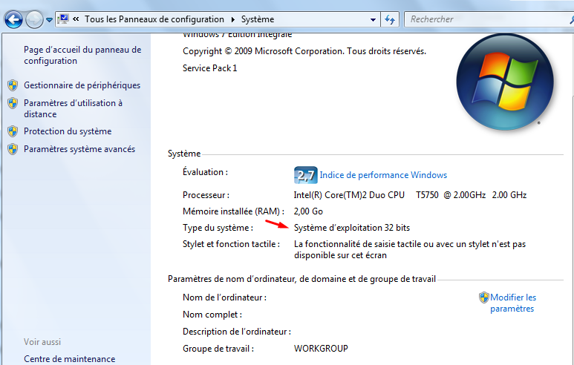Open Protection du système
The image size is (574, 365).
(x=68, y=131)
